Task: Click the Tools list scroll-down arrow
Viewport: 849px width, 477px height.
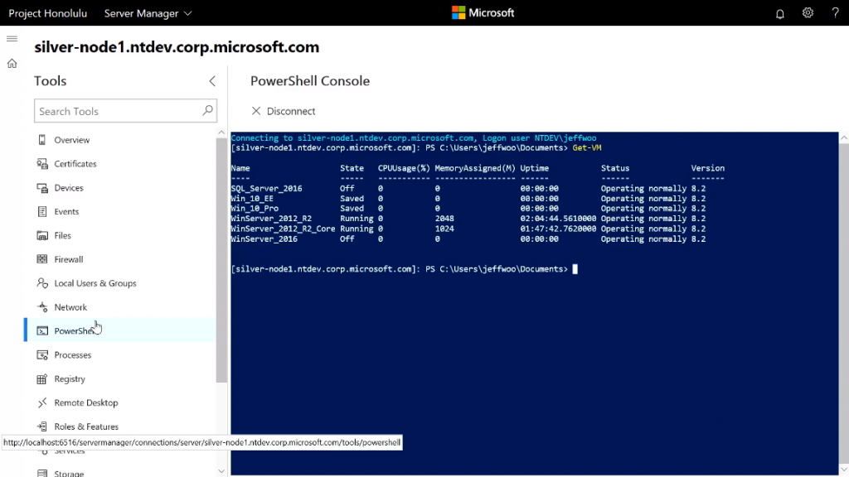Action: 221,471
